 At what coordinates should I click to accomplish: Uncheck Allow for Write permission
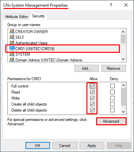click(x=92, y=98)
